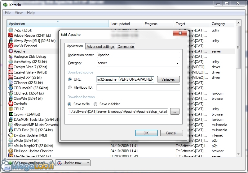This screenshot has height=173, width=248.
Task: Select the Combofix icon
Action: click(11, 104)
